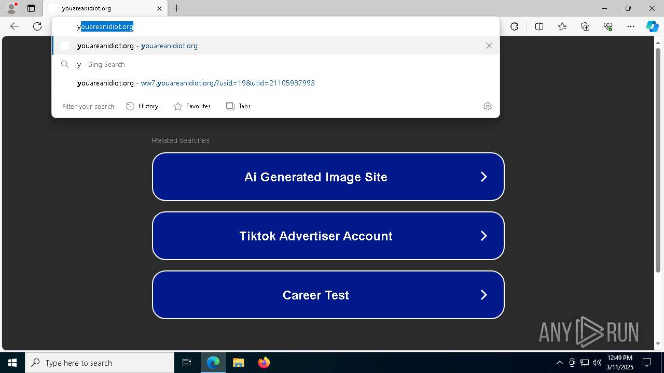The height and width of the screenshot is (373, 664).
Task: Open the notification center icon
Action: click(647, 363)
